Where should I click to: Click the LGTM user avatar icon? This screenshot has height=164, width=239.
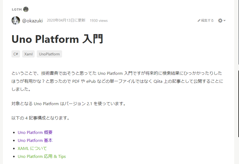click(26, 9)
